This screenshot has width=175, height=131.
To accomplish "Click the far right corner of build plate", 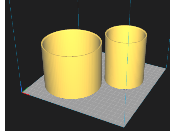I will (166, 67).
